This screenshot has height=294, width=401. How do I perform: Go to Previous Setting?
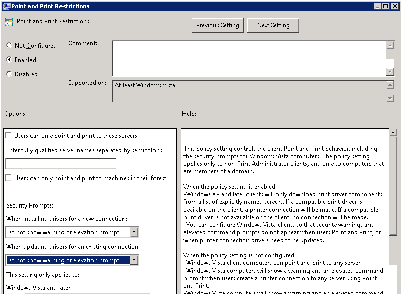[218, 25]
